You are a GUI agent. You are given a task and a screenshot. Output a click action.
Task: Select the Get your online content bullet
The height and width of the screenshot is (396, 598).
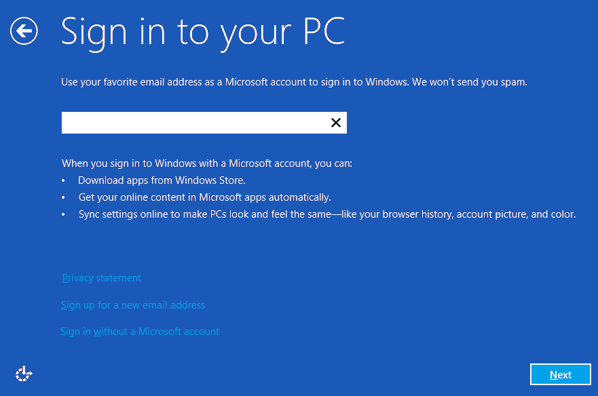point(204,197)
